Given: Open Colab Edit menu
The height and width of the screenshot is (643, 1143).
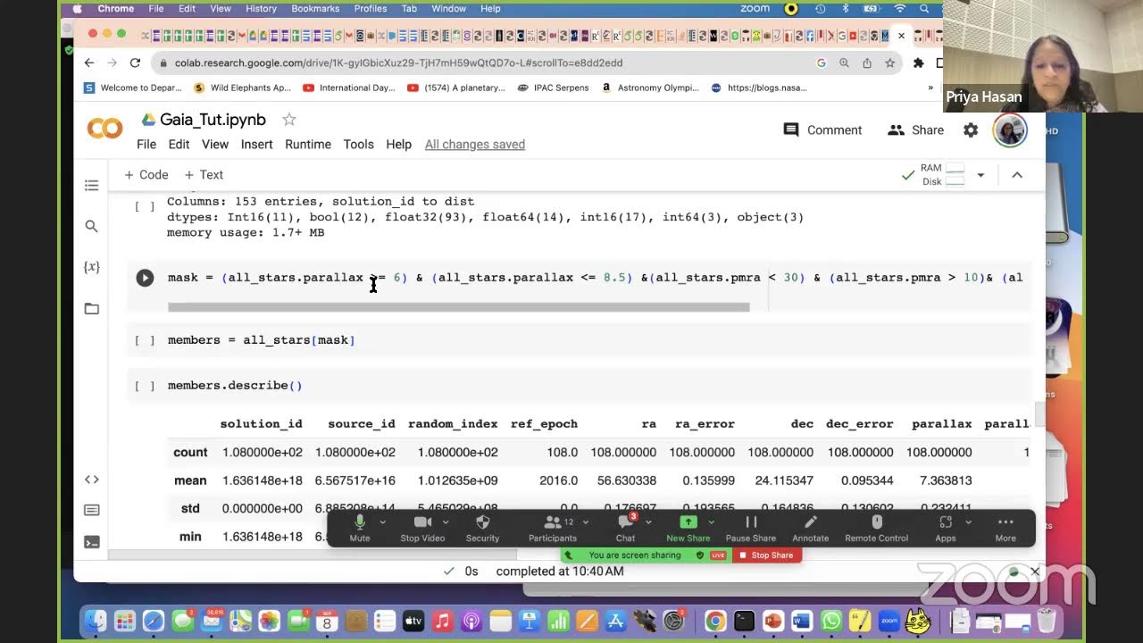Looking at the screenshot, I should [x=179, y=145].
